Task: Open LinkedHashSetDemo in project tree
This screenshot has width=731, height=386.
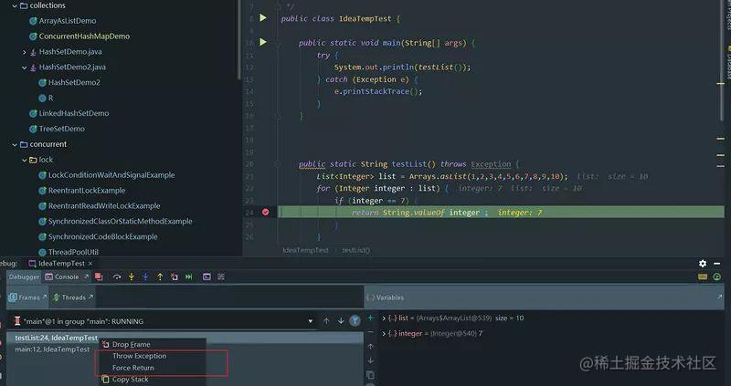Action: pyautogui.click(x=74, y=113)
